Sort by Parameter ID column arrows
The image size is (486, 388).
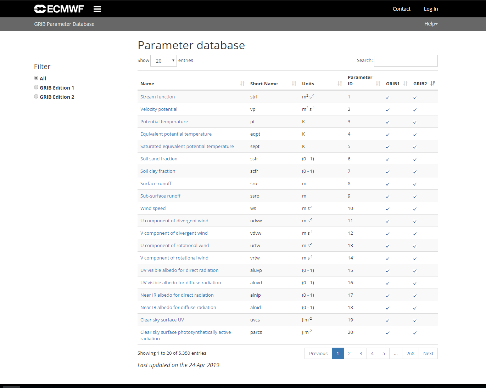[378, 84]
